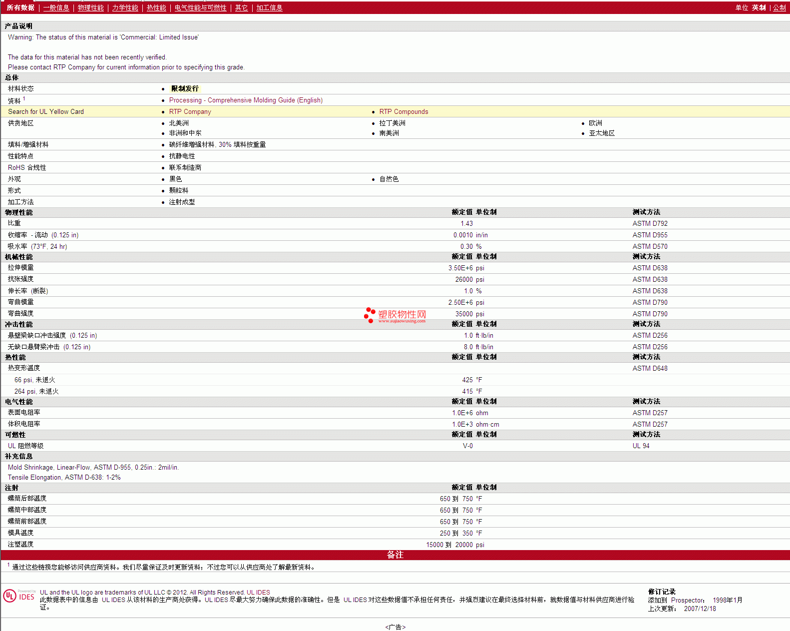The image size is (790, 631).
Task: Click the <广告> label at page bottom
Action: [395, 627]
